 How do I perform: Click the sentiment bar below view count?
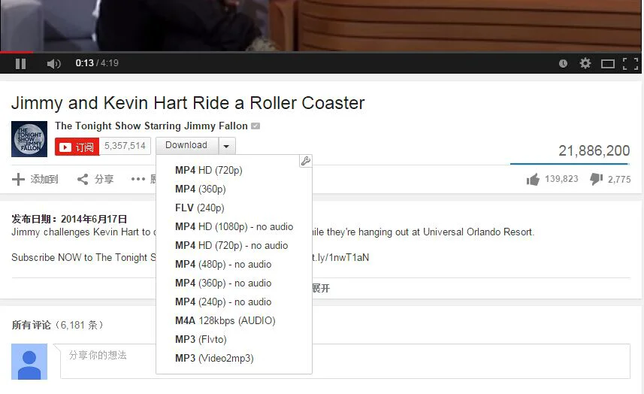point(570,163)
